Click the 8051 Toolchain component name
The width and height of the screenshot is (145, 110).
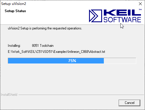point(43,46)
